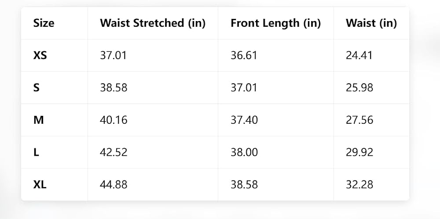
Task: Click the 37.01 waist stretched value for XS
Action: [x=114, y=55]
